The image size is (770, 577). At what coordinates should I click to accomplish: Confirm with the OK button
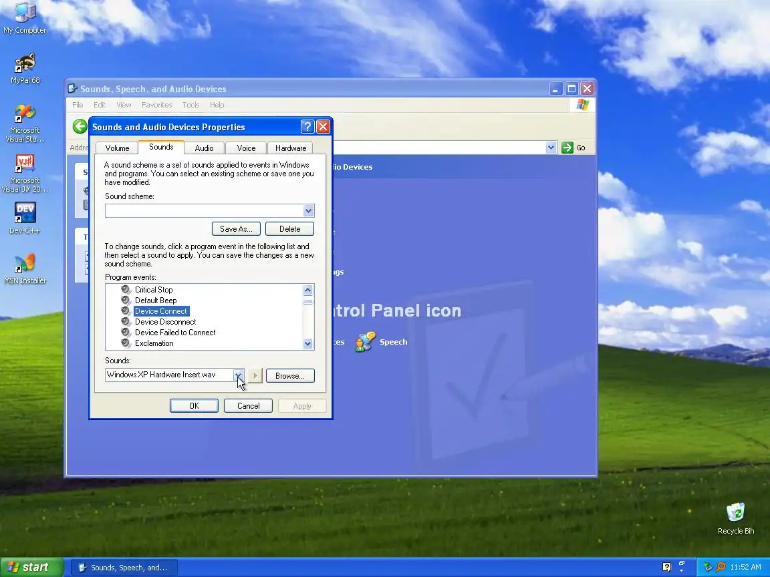click(194, 406)
